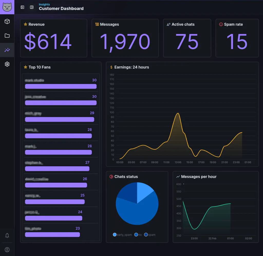Click the 'Top 10 Fans' heading
The height and width of the screenshot is (256, 263).
pyautogui.click(x=40, y=67)
